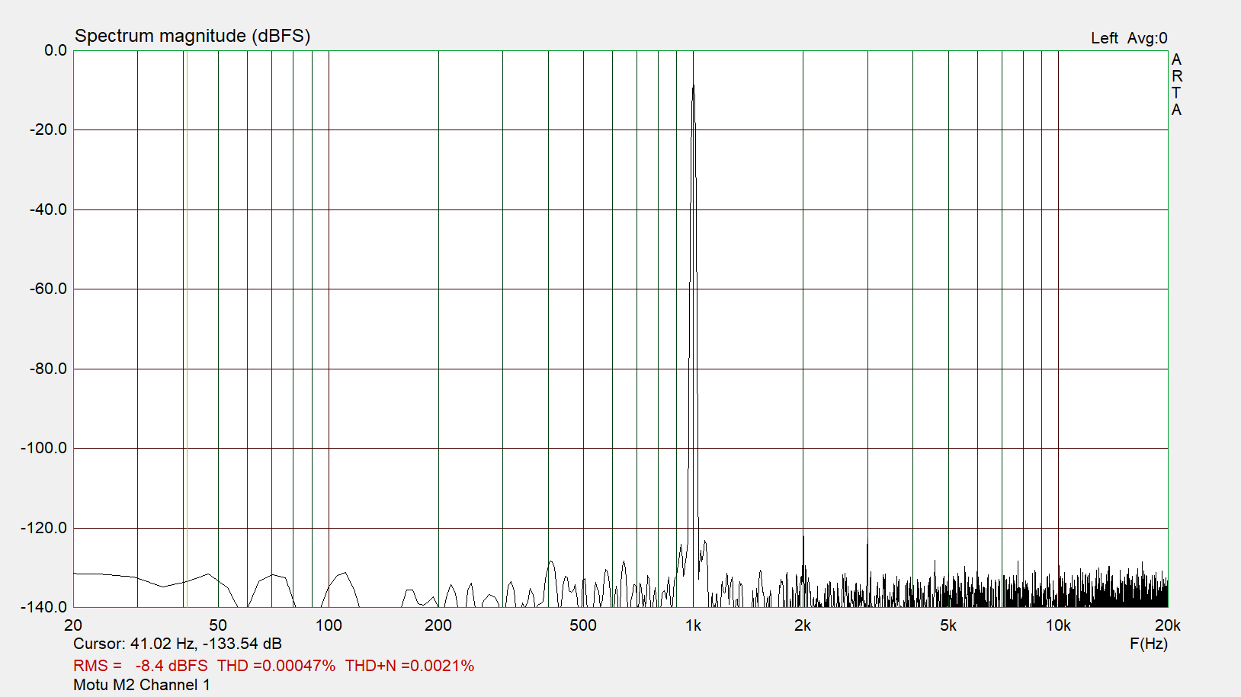Click the 'THD =0.00047%' readout
The height and width of the screenshot is (697, 1241).
tap(276, 666)
